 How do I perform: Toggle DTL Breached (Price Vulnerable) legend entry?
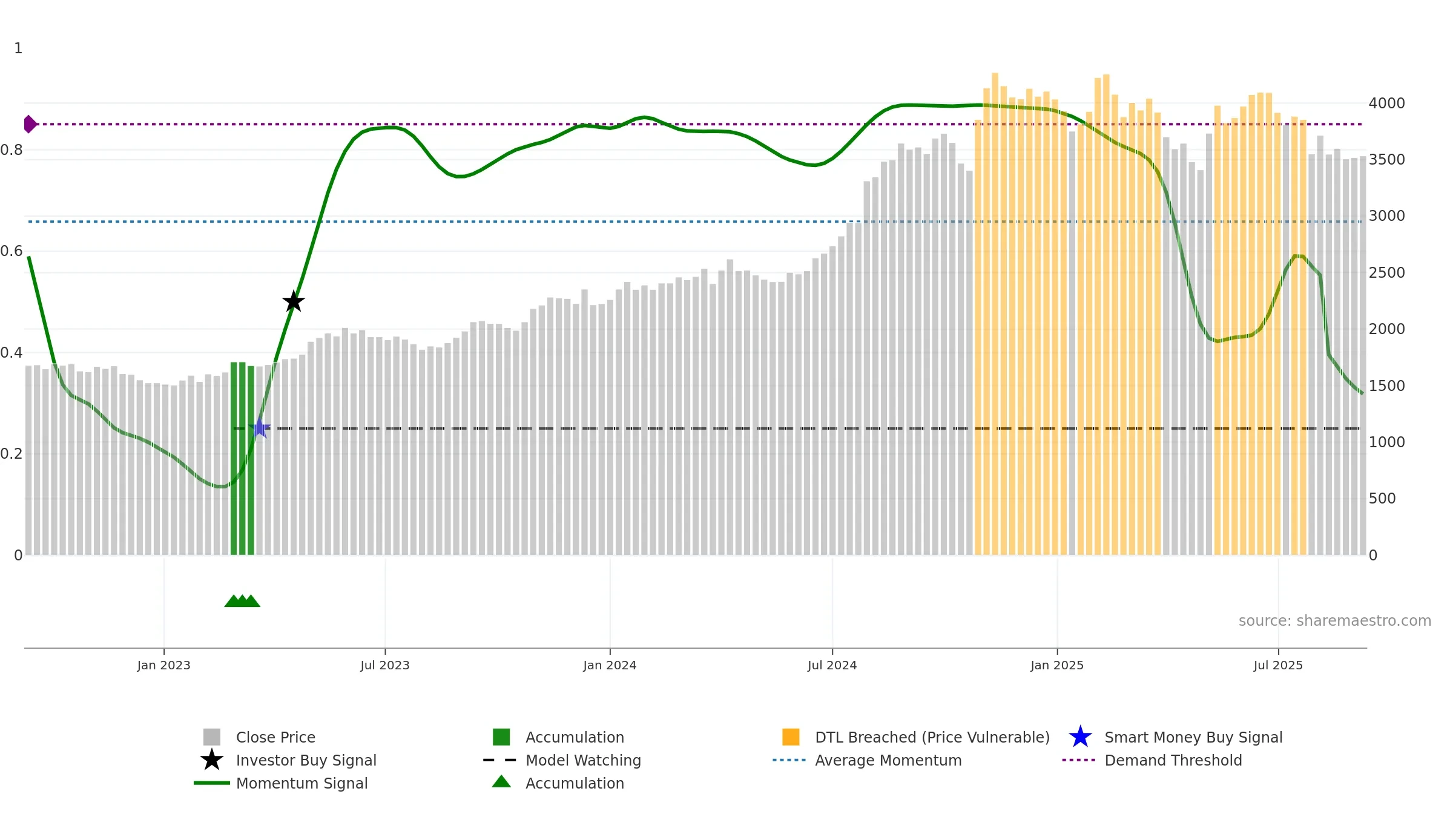coord(932,737)
